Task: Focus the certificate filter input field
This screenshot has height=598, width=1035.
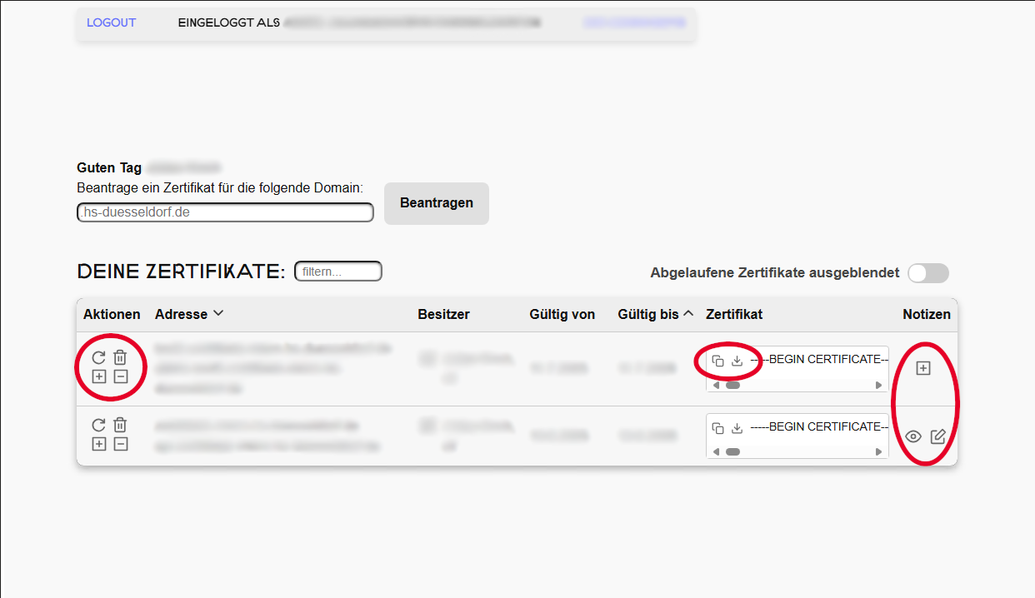Action: pyautogui.click(x=338, y=272)
